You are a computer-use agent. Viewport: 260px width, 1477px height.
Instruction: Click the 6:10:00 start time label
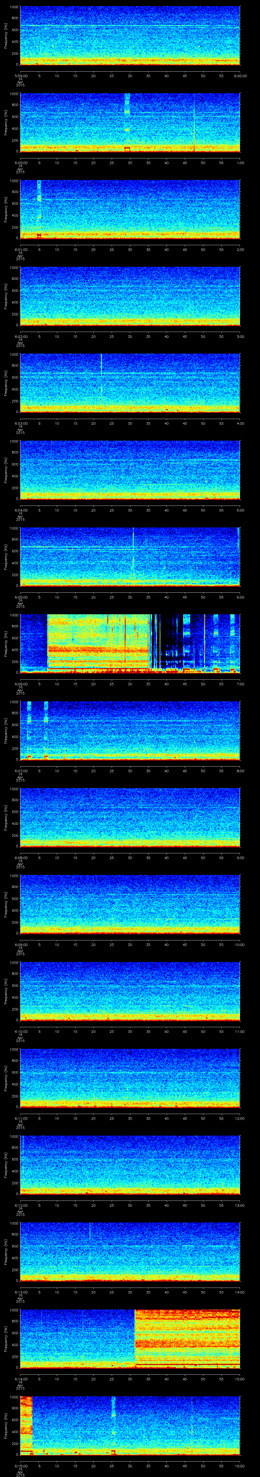coord(21,1031)
